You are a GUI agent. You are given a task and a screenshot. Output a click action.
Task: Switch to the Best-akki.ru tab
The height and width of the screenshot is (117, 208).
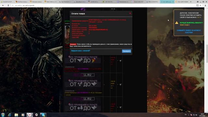(x=50, y=2)
